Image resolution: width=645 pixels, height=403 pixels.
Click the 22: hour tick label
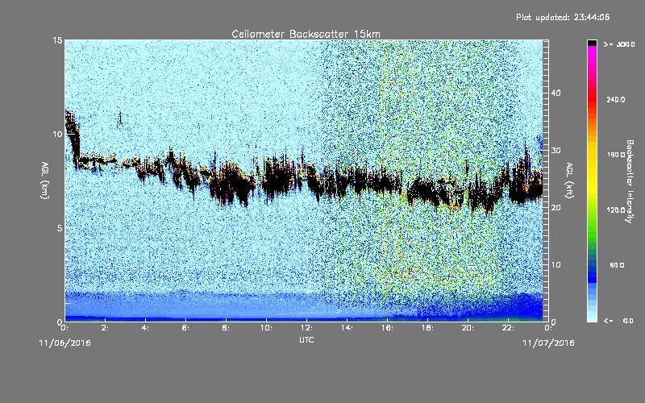[x=509, y=328]
